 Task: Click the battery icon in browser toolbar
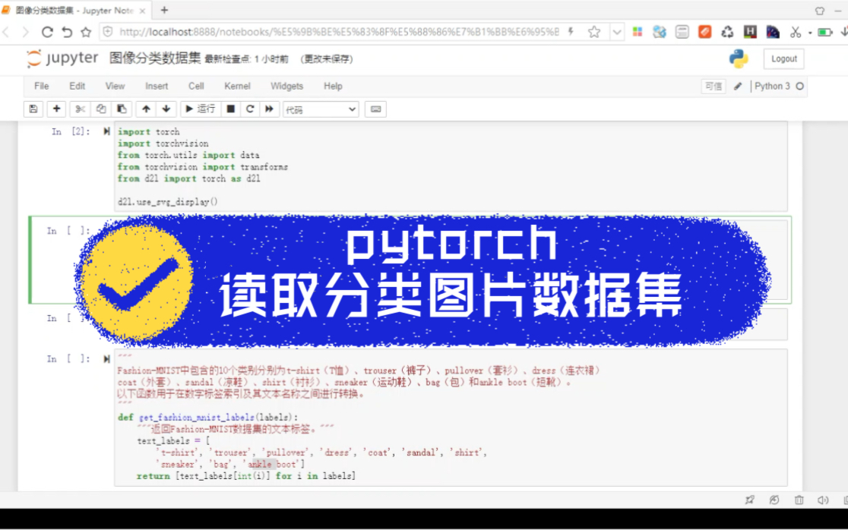(824, 33)
